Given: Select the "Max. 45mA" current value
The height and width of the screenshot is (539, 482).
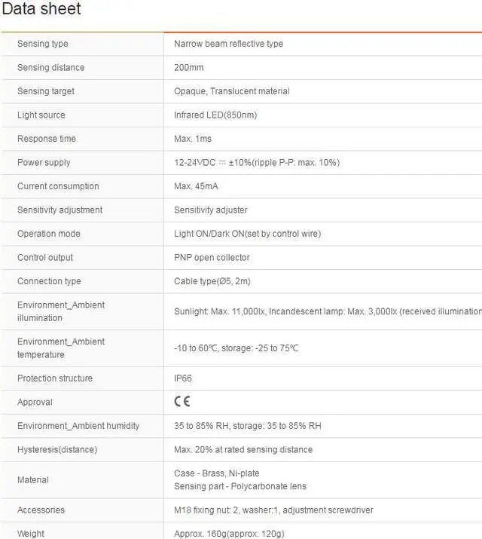Looking at the screenshot, I should point(196,186).
